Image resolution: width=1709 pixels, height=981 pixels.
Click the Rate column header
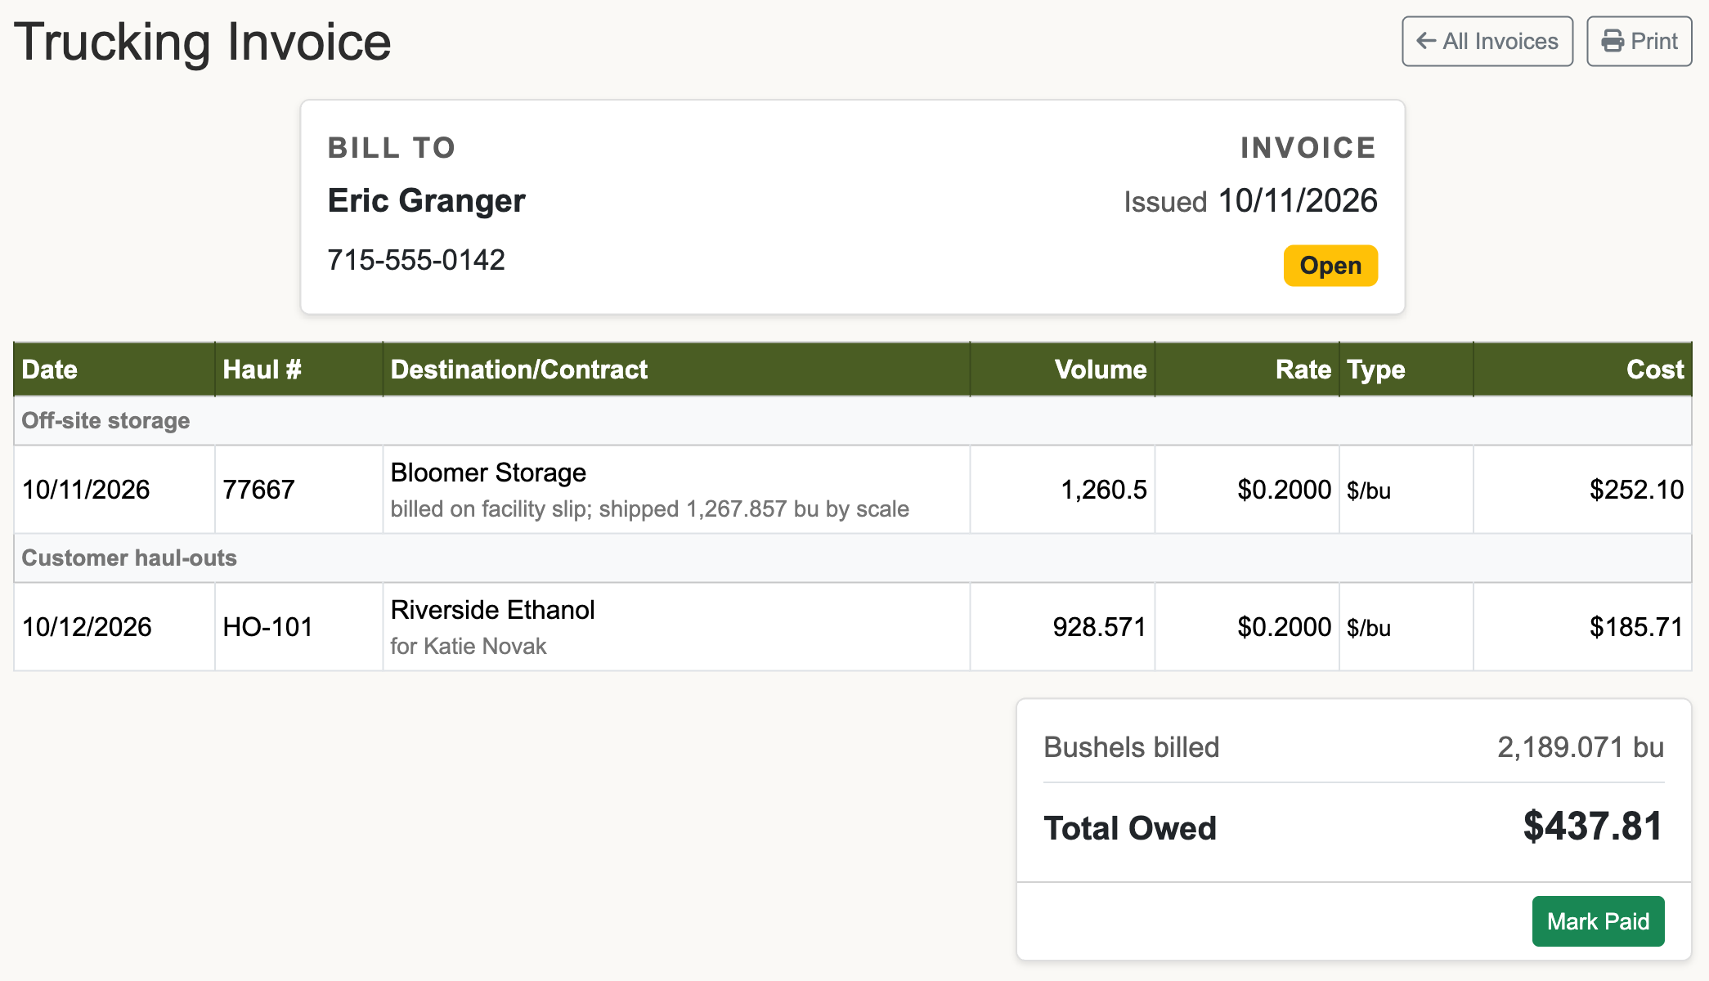[1247, 370]
